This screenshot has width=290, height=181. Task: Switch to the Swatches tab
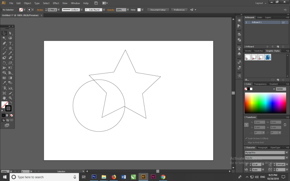pyautogui.click(x=259, y=51)
